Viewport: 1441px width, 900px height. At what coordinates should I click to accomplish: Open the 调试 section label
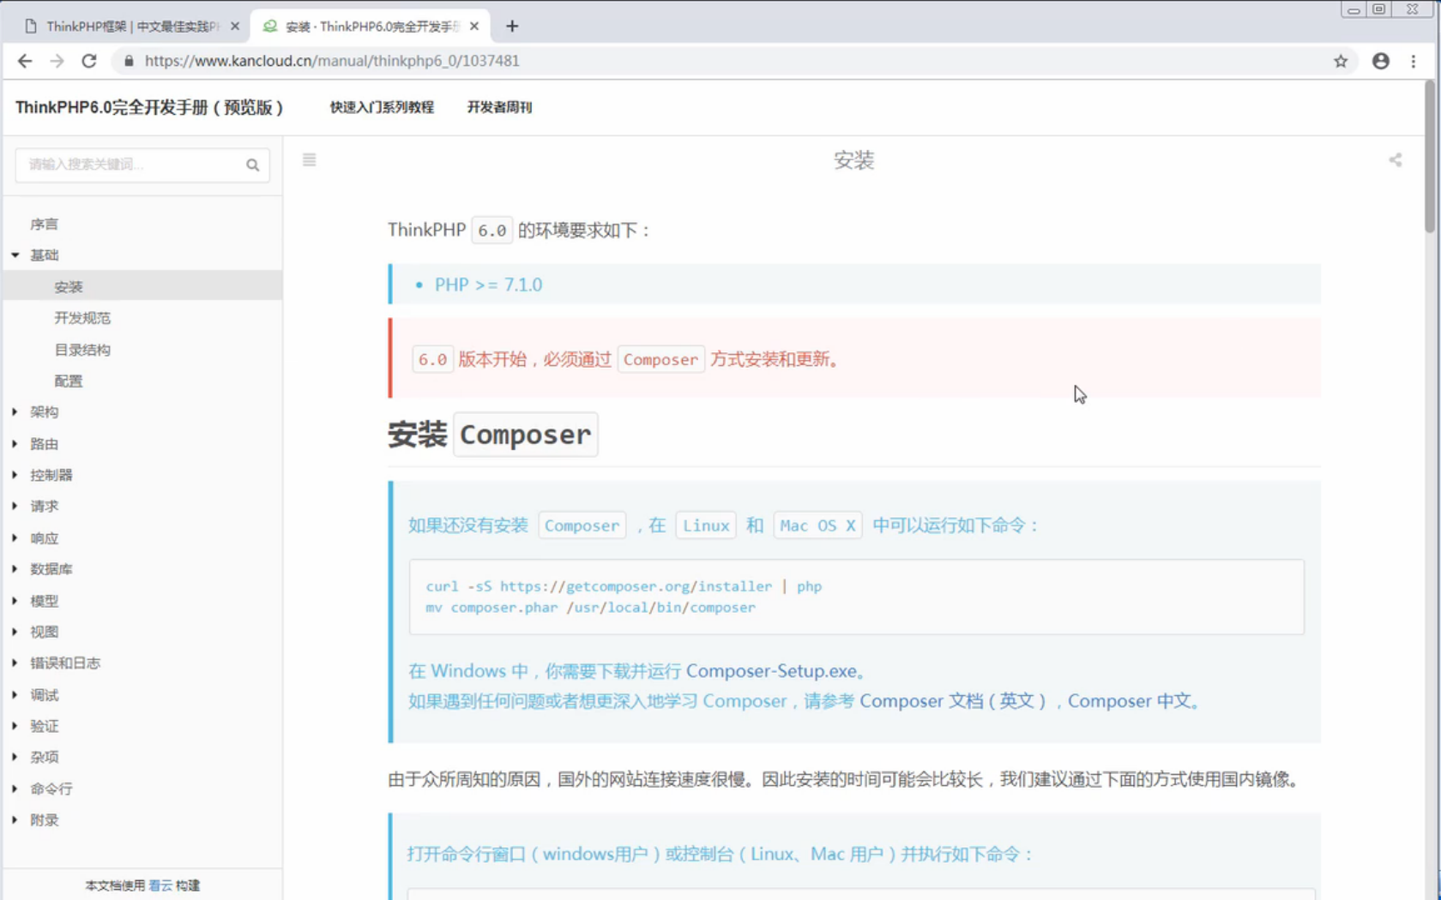(44, 695)
